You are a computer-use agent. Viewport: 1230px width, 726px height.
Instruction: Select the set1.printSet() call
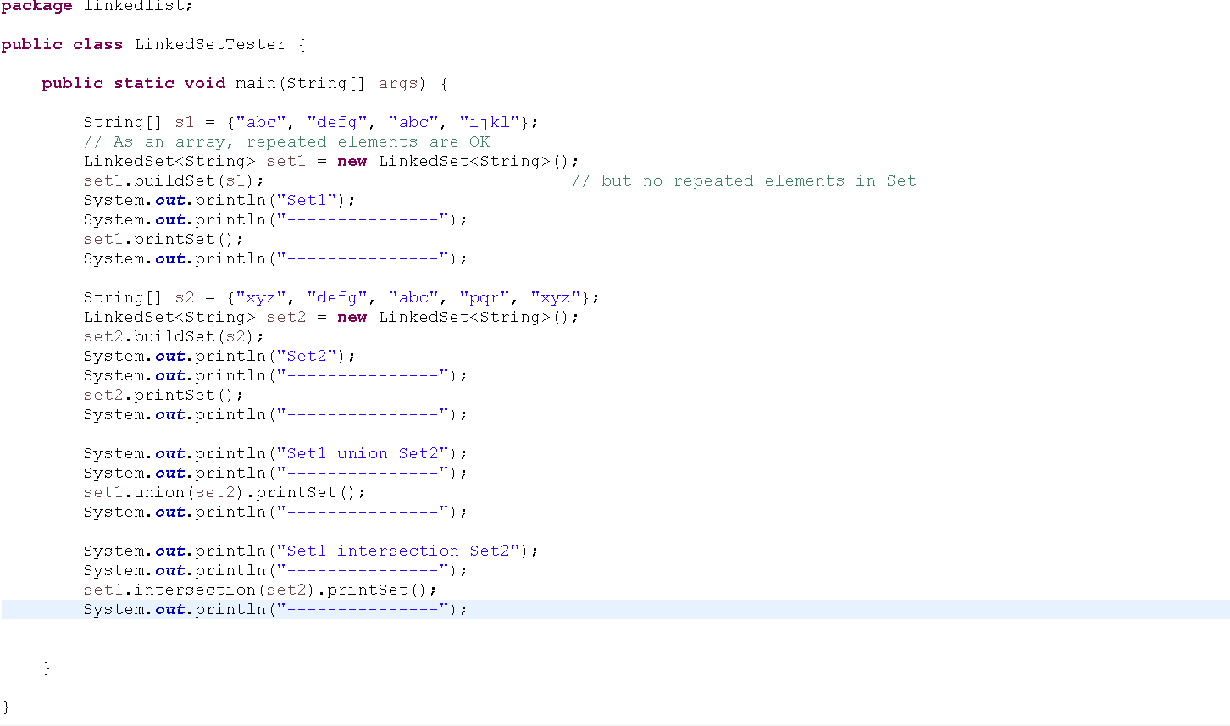tap(159, 239)
